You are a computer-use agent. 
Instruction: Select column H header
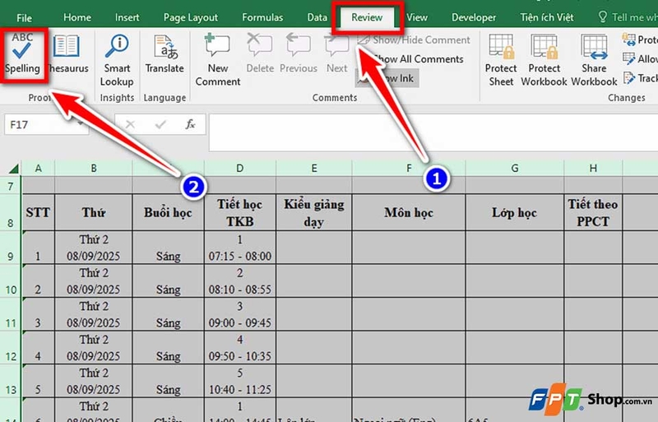click(593, 169)
